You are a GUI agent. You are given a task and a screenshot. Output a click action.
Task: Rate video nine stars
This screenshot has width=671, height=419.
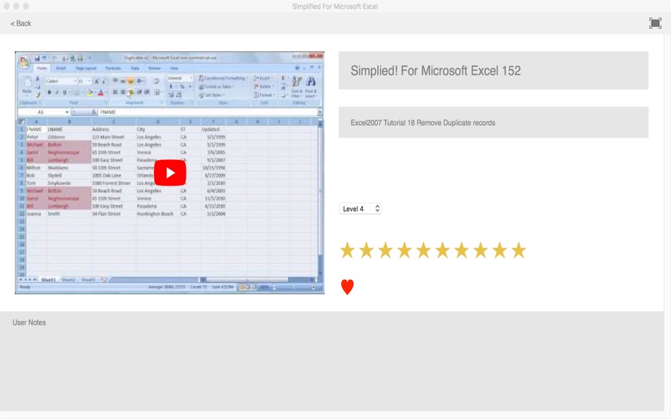coord(499,250)
